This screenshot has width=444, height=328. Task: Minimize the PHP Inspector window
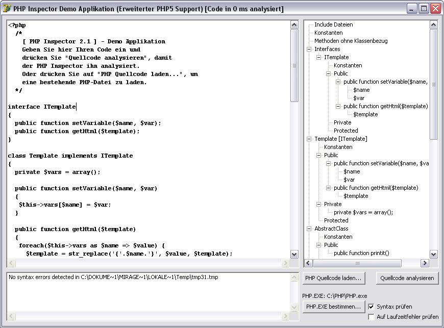click(x=411, y=9)
